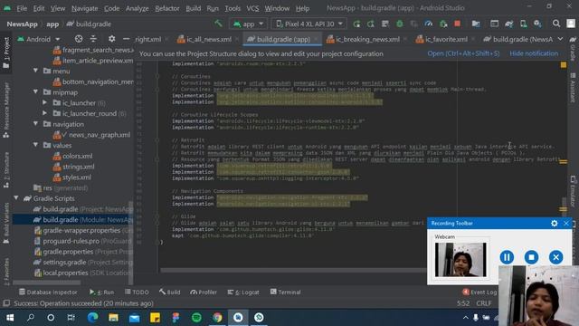Screen dimensions: 579x326
Task: Open the Pixel 4 XL API 30 device dropdown
Action: (x=309, y=24)
